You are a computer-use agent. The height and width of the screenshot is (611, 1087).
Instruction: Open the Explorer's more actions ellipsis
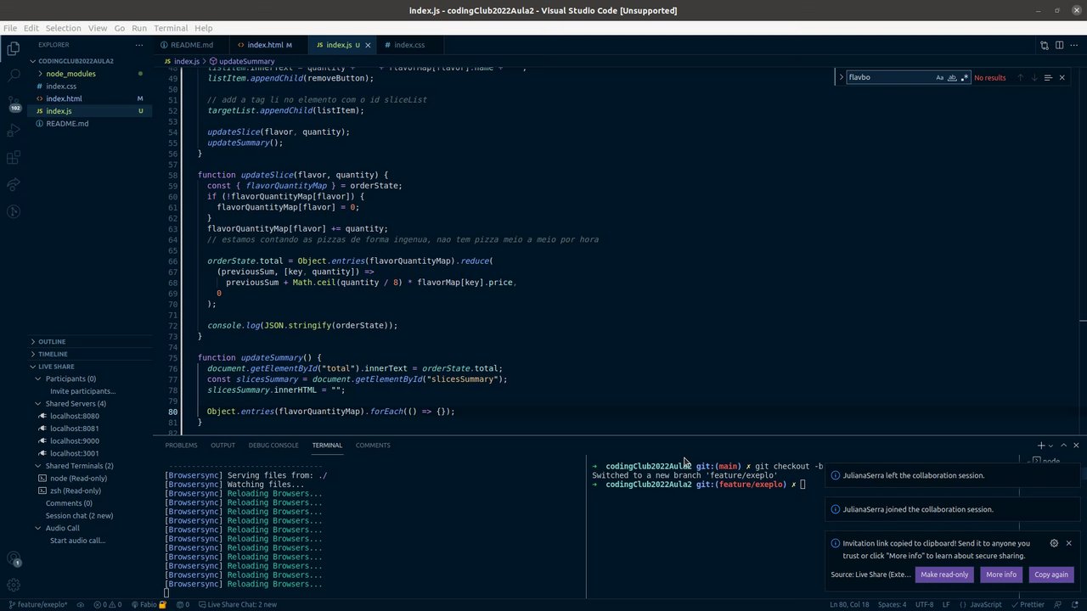(x=139, y=45)
